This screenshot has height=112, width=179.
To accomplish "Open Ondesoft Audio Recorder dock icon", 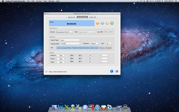I will click(x=110, y=107).
